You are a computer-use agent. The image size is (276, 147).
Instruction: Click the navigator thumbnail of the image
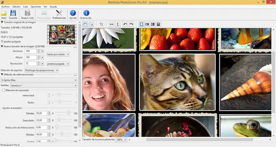[62, 34]
